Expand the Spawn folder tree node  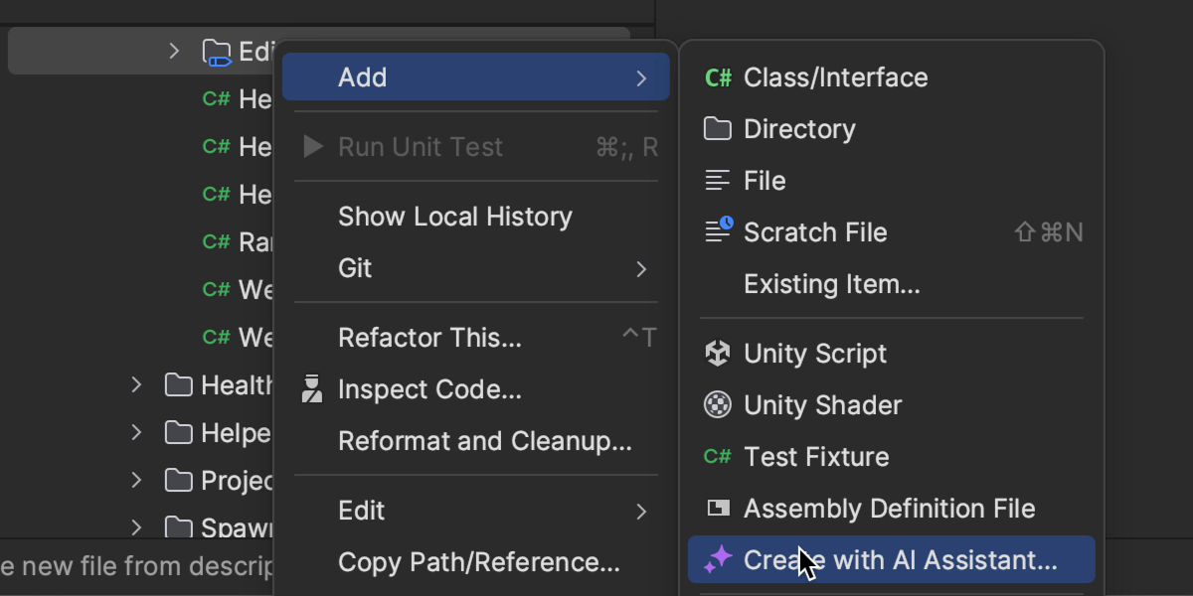coord(137,526)
